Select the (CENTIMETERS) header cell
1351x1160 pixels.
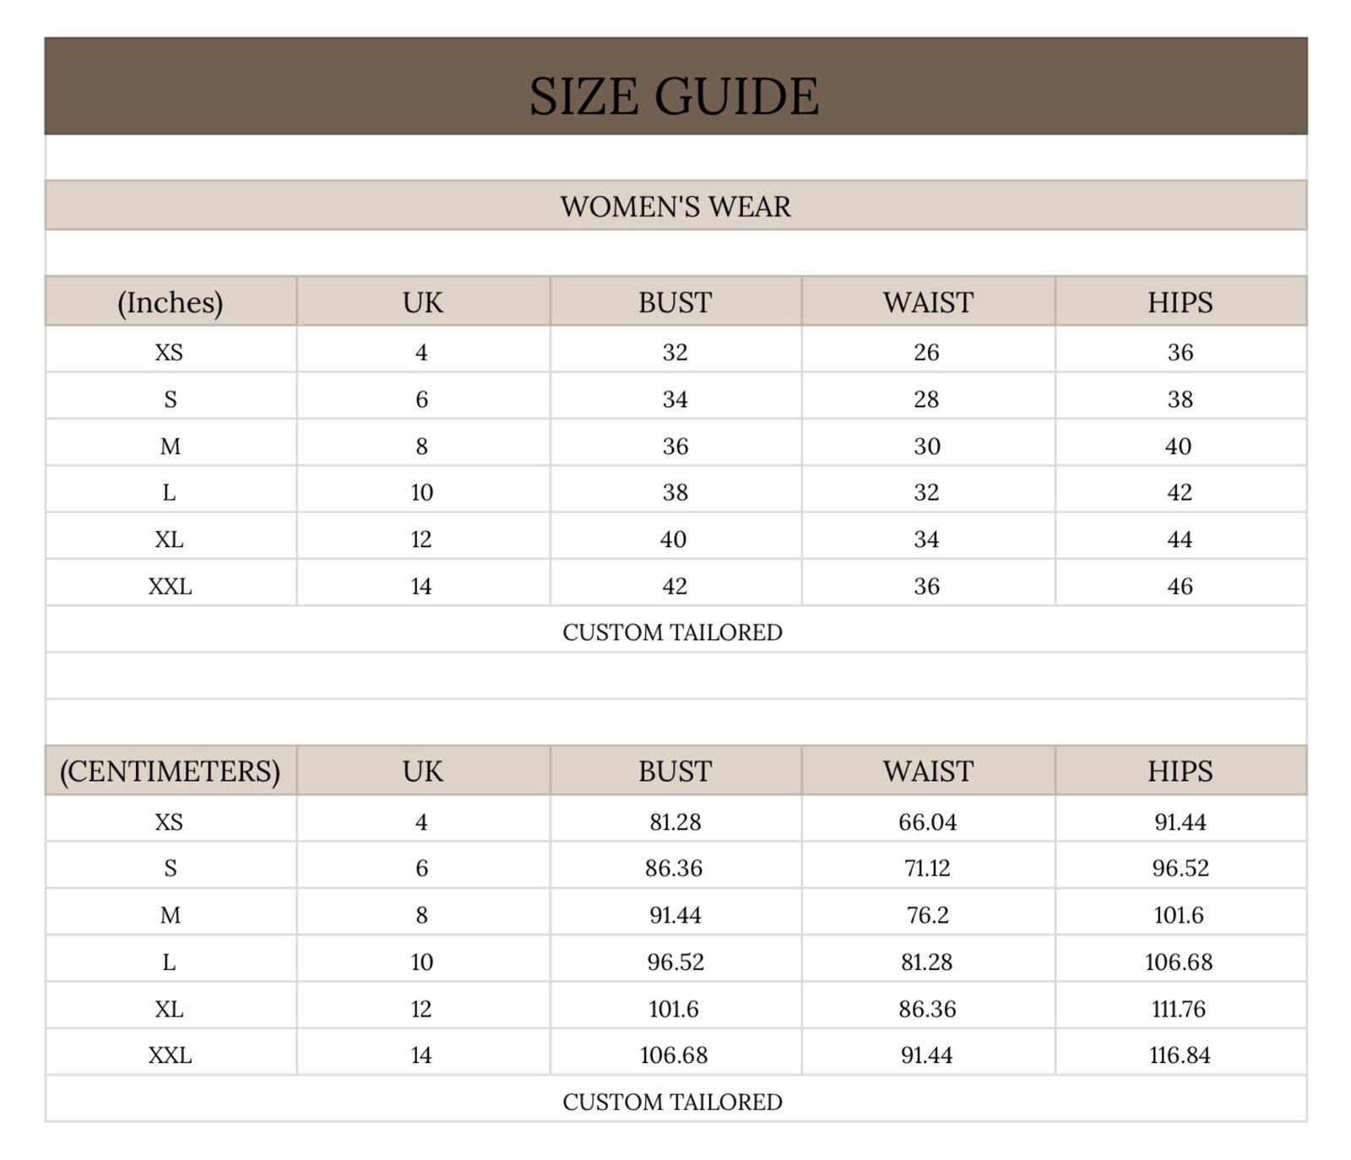[x=170, y=771]
